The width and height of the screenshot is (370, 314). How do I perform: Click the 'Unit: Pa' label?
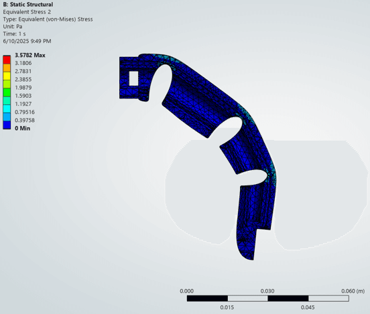coord(13,26)
